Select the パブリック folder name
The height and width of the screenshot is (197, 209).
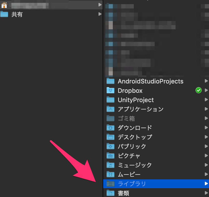point(132,146)
